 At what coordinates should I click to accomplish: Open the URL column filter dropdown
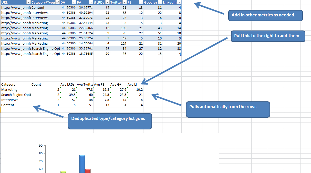tap(28, 2)
